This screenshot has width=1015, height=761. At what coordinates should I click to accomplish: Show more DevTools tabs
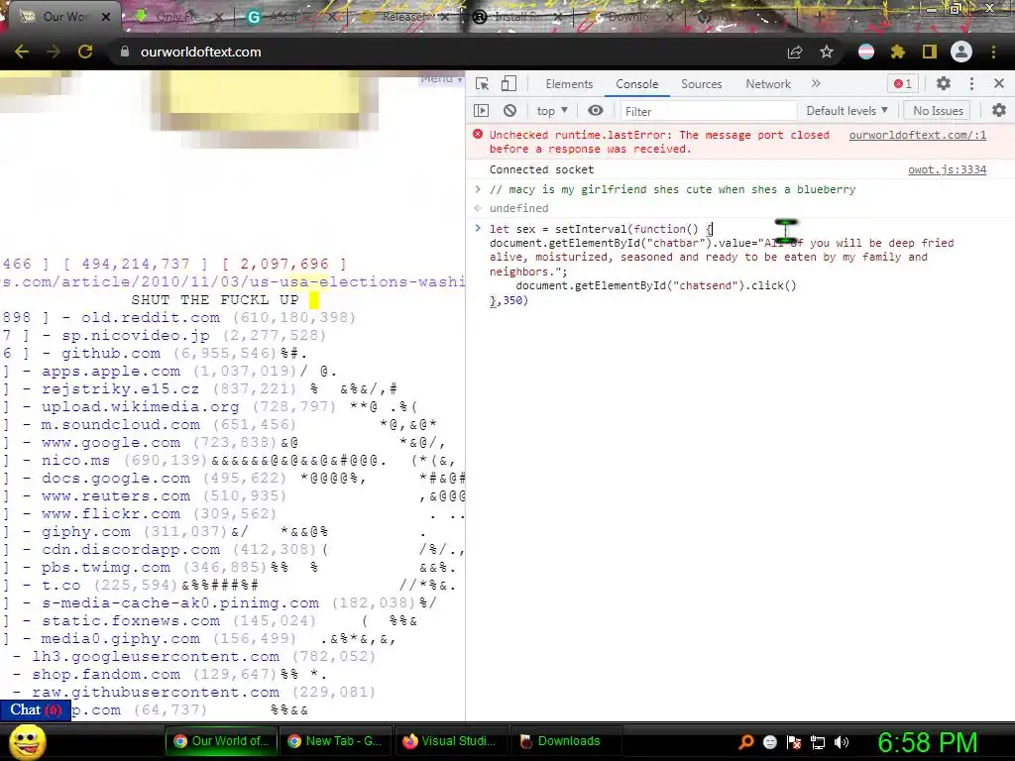click(816, 83)
